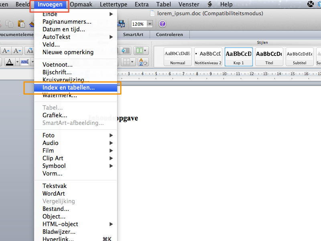The image size is (321, 241).
Task: Click the Borders icon
Action: [x=126, y=62]
